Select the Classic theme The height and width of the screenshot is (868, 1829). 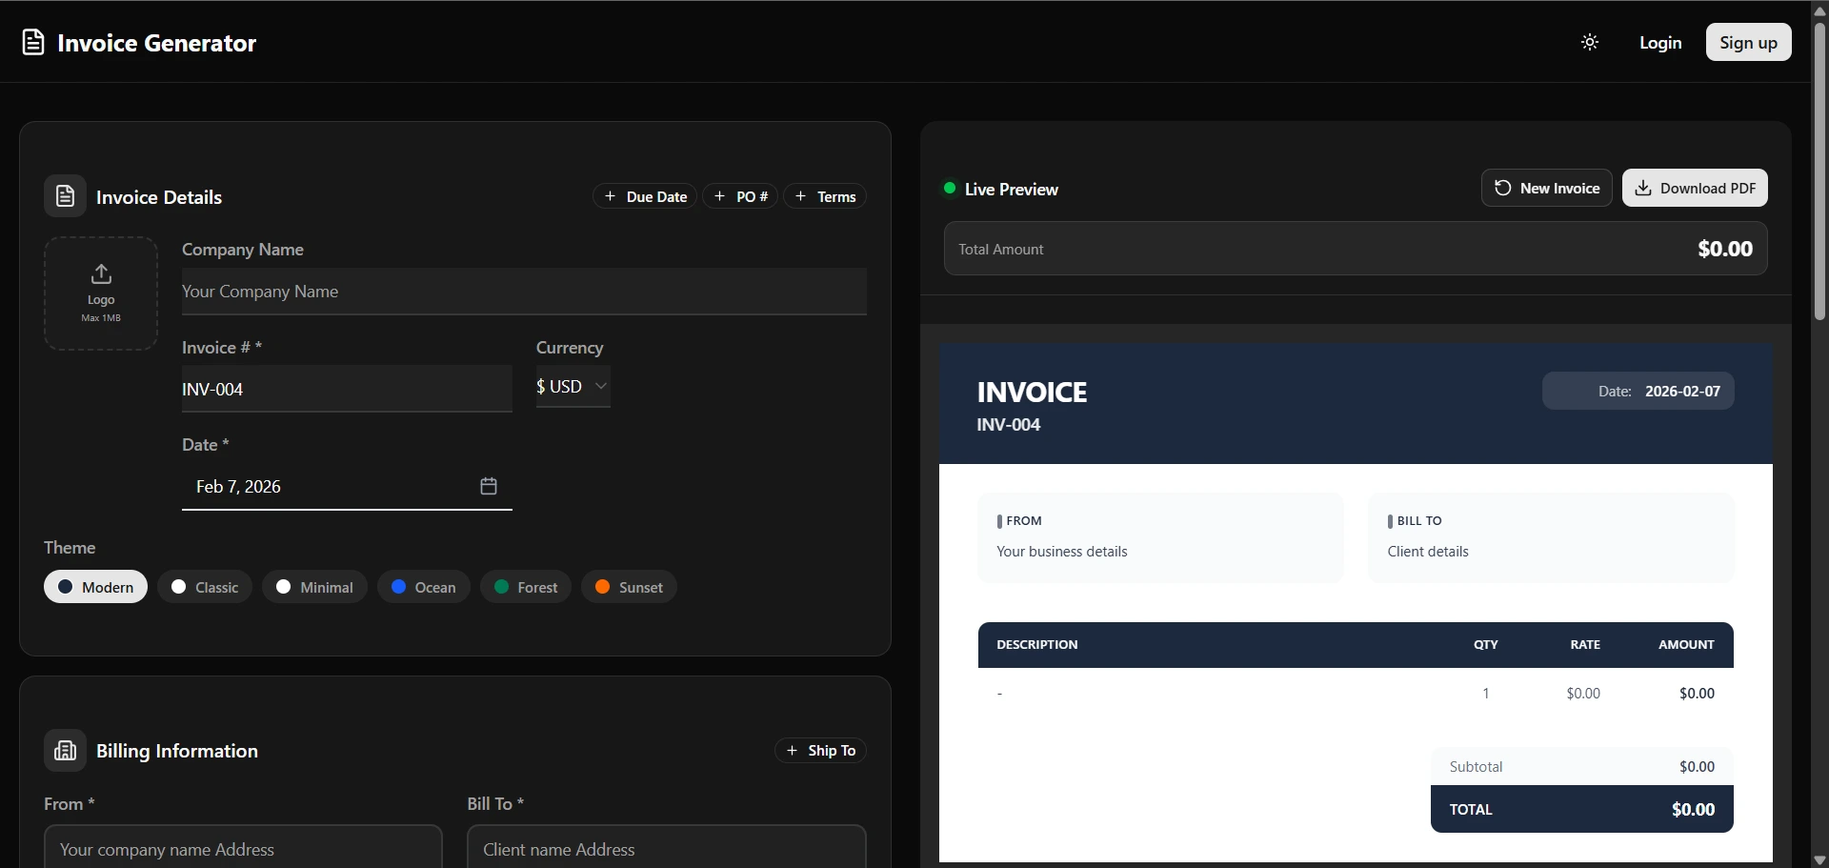pyautogui.click(x=204, y=587)
